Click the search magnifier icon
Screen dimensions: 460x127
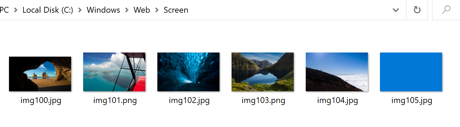(x=446, y=10)
